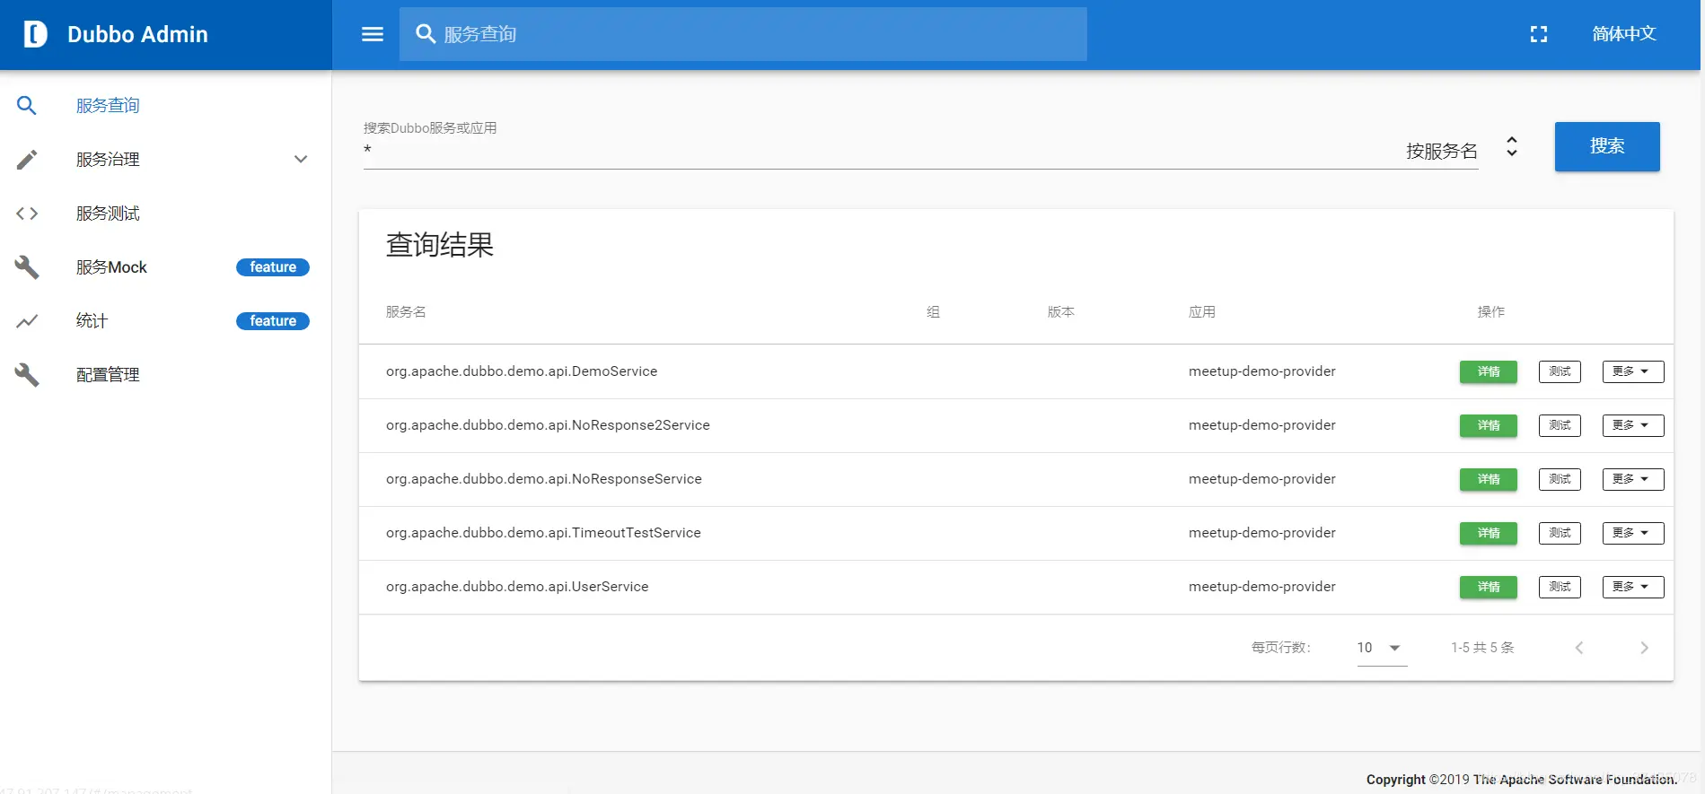This screenshot has height=794, width=1705.
Task: Click the chart line icon for 统计
Action: tap(27, 321)
